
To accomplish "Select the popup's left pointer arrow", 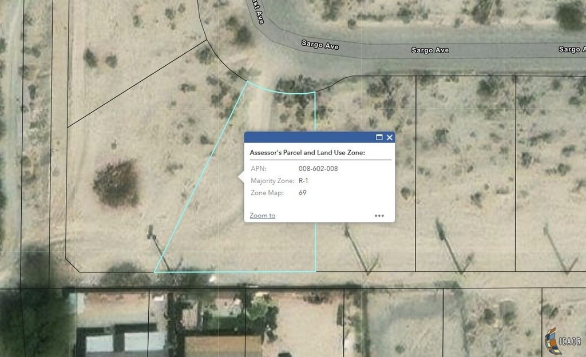I will click(x=241, y=177).
